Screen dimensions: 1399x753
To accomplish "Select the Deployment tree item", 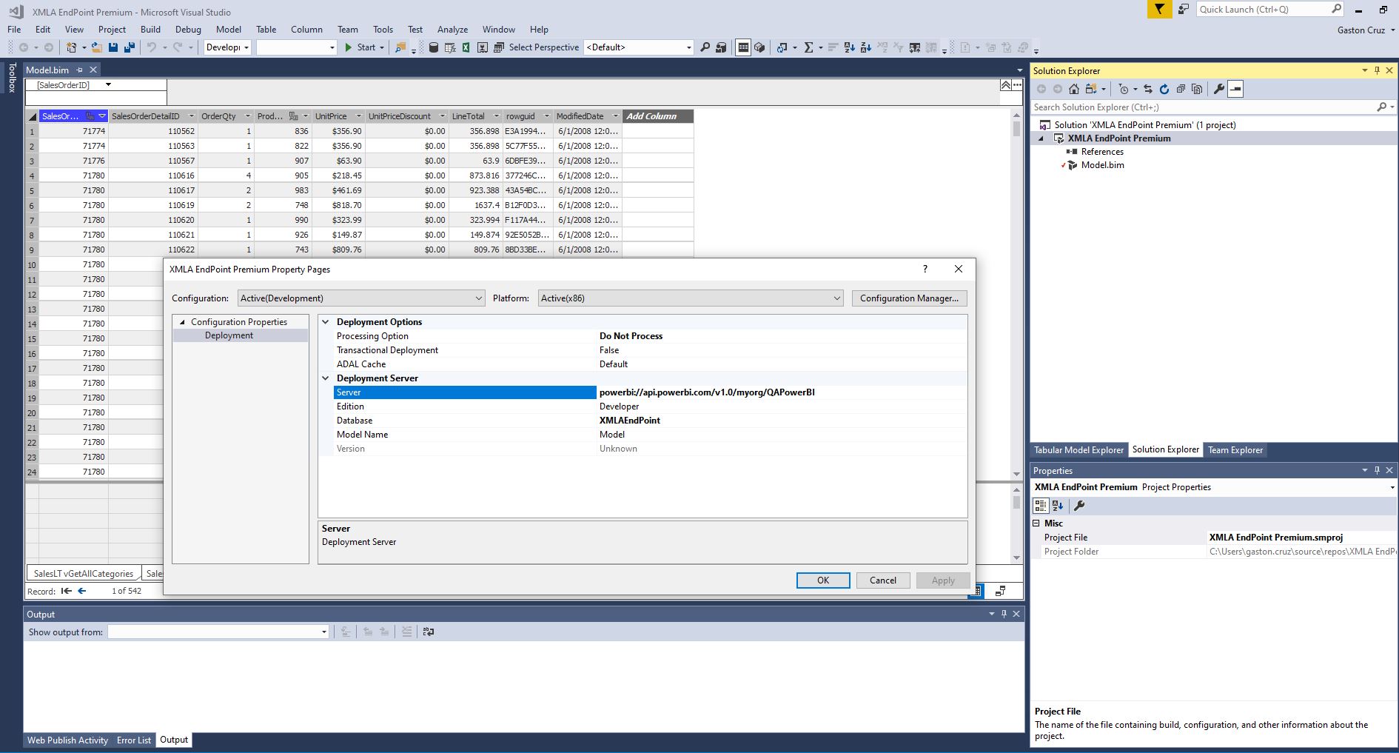I will click(x=229, y=335).
